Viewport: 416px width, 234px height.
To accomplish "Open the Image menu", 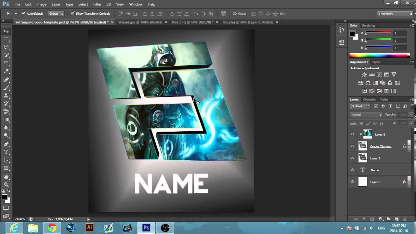I will 41,4.
